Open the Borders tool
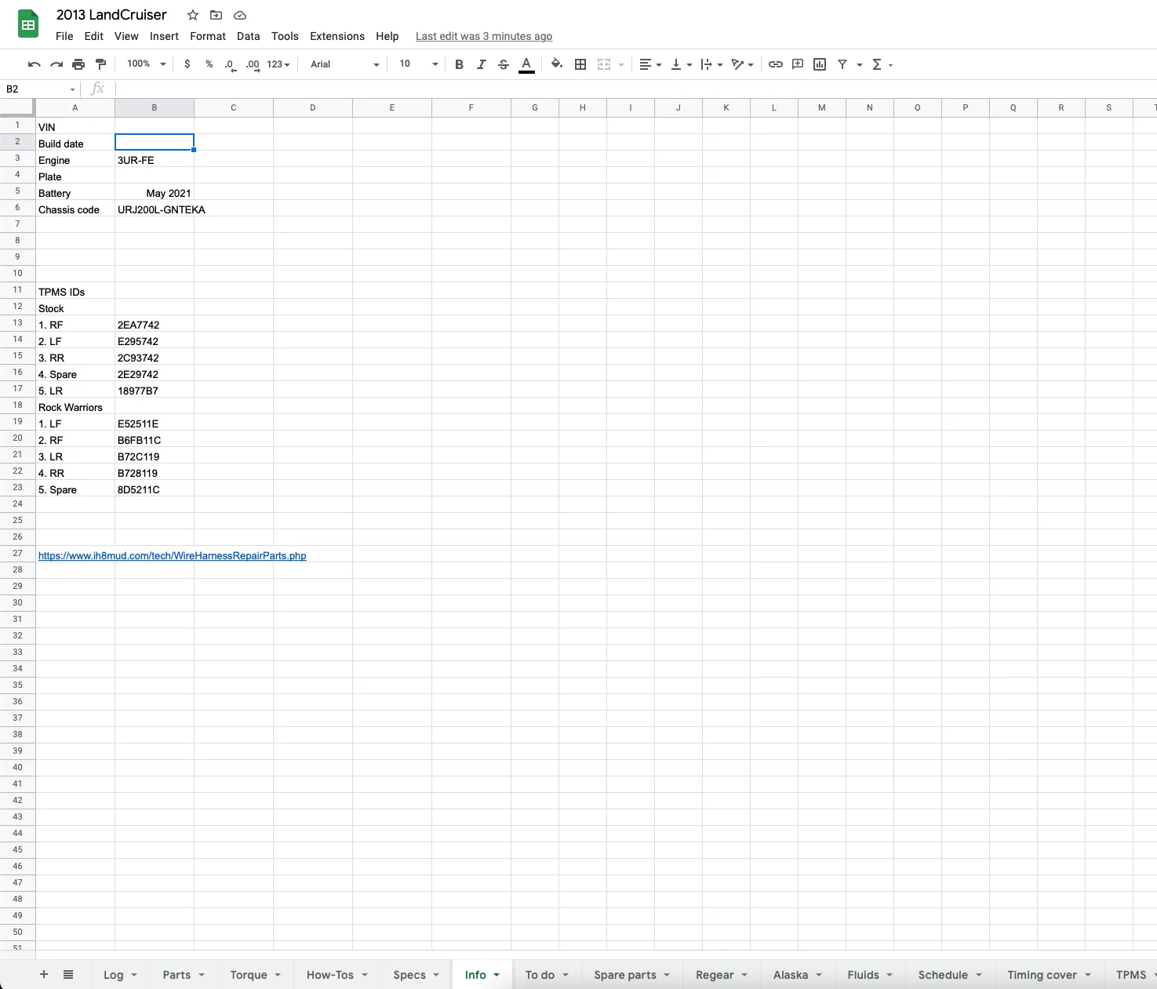The width and height of the screenshot is (1157, 989). 580,64
